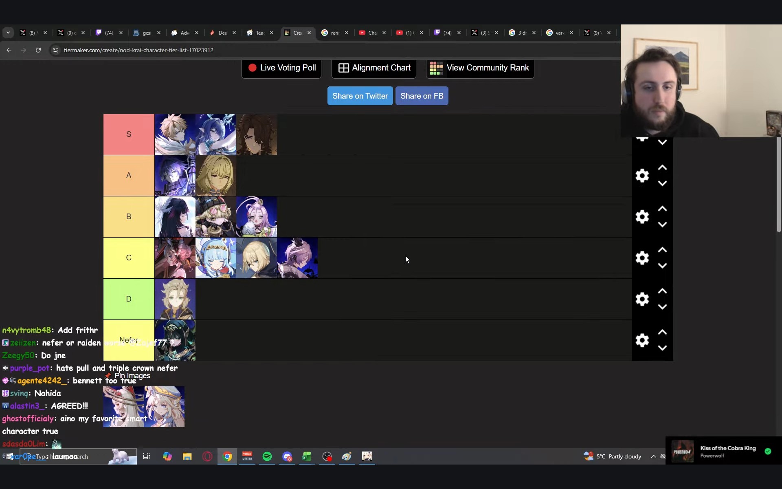The image size is (782, 489).
Task: Move C tier row up
Action: (x=662, y=250)
